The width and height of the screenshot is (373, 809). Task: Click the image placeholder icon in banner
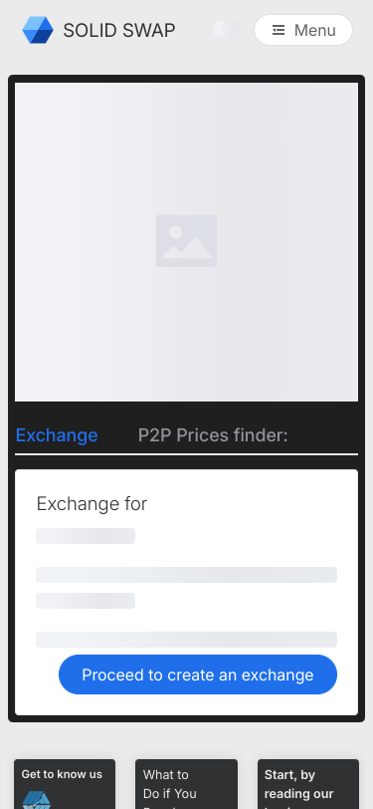187,241
